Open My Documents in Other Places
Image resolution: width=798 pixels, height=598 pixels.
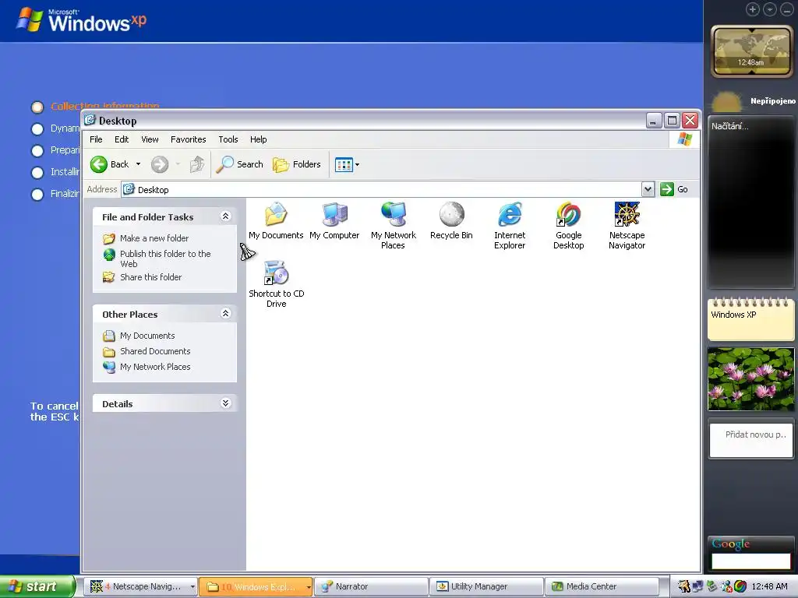click(147, 336)
